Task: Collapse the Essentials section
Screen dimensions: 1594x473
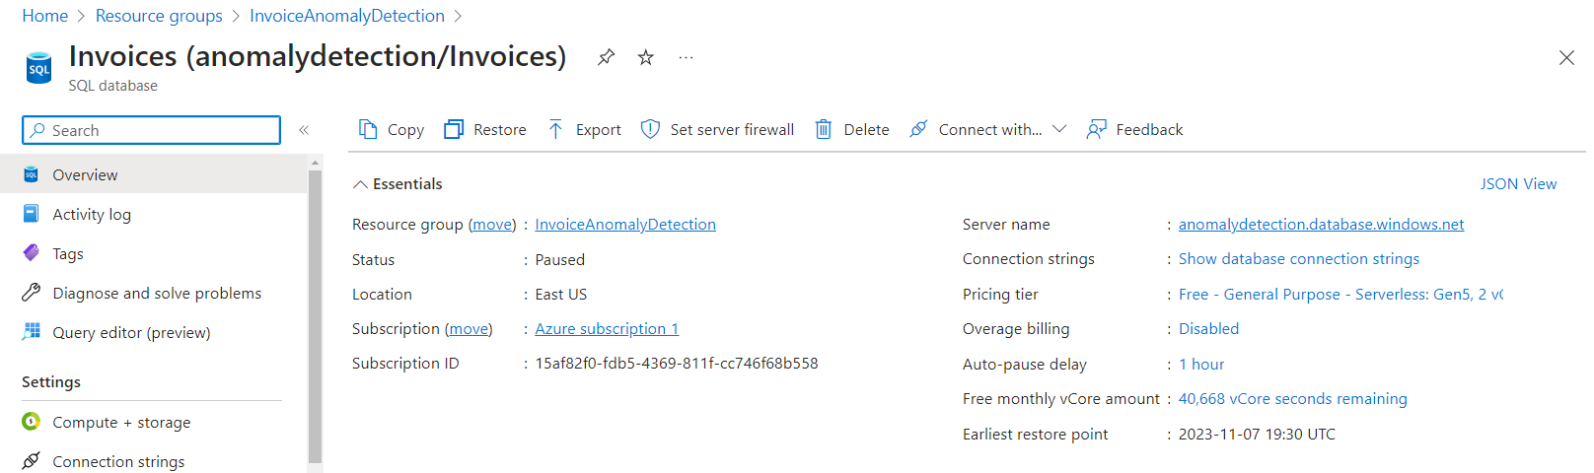Action: pyautogui.click(x=361, y=184)
